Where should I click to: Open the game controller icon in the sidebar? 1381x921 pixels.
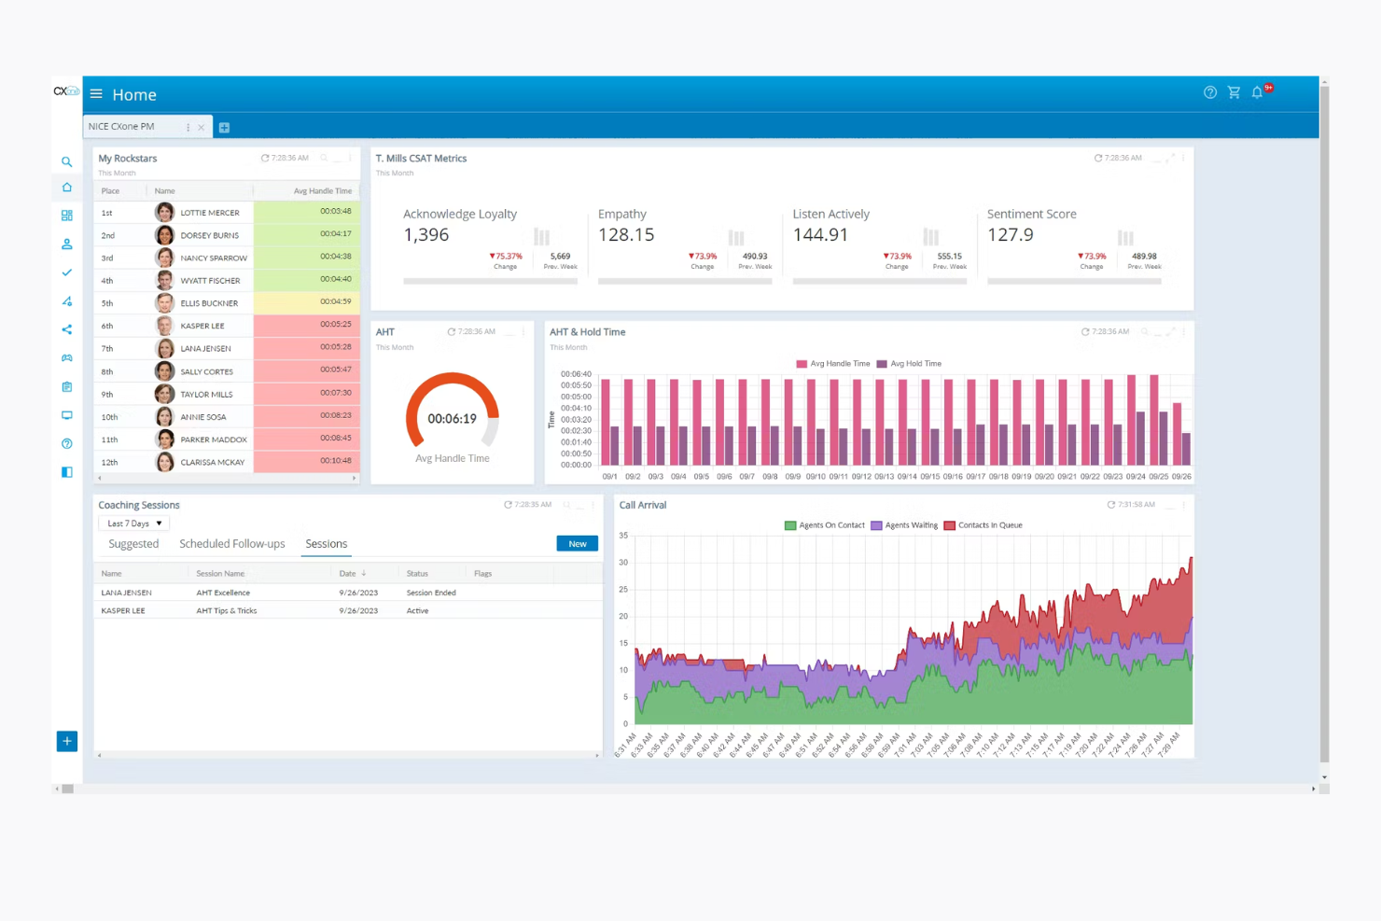point(67,358)
